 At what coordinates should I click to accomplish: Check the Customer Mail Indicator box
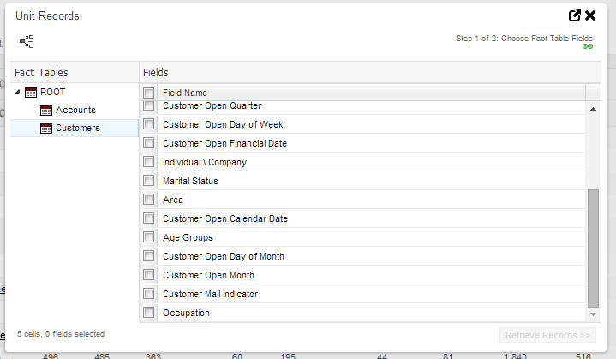149,294
